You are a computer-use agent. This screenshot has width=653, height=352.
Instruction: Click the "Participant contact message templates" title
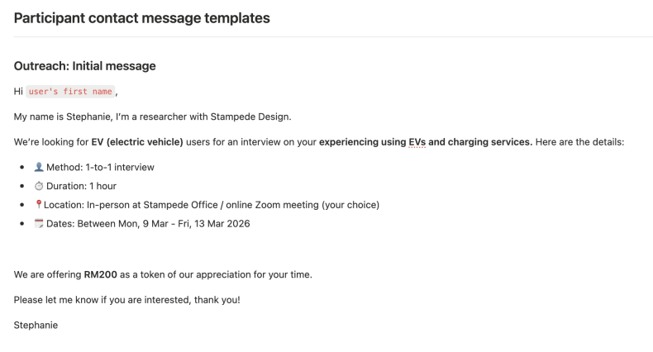coord(141,17)
